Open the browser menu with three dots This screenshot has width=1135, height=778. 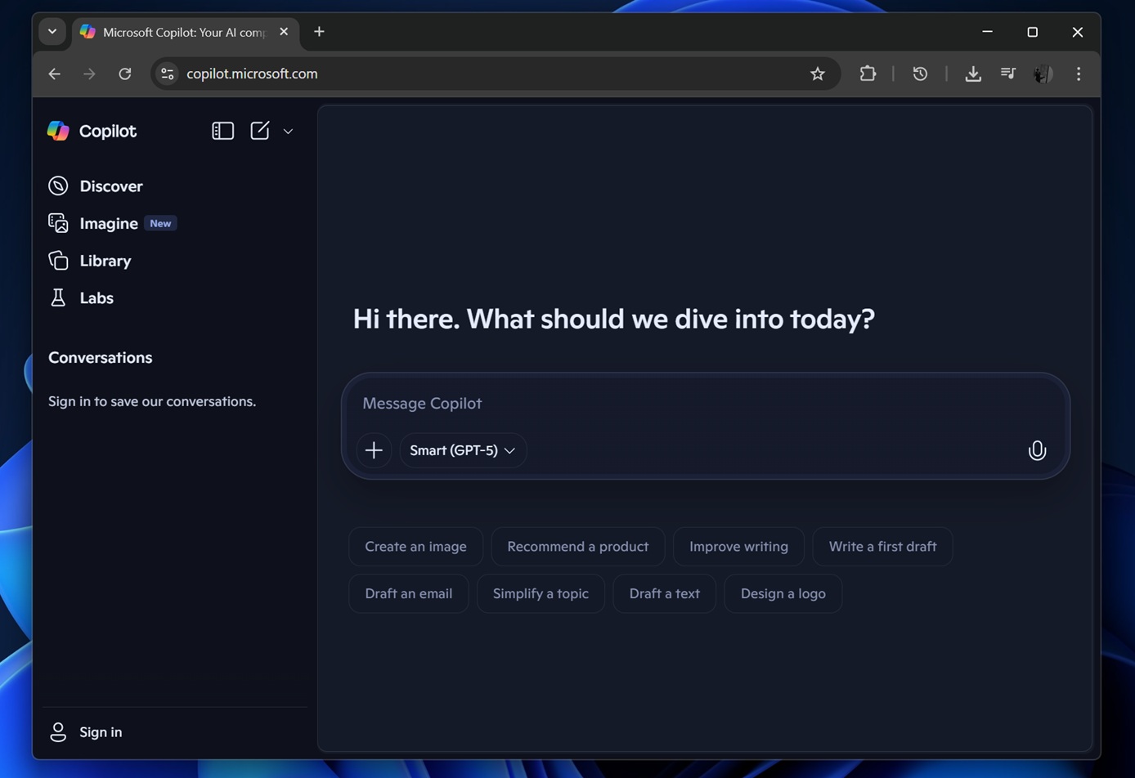click(1078, 74)
